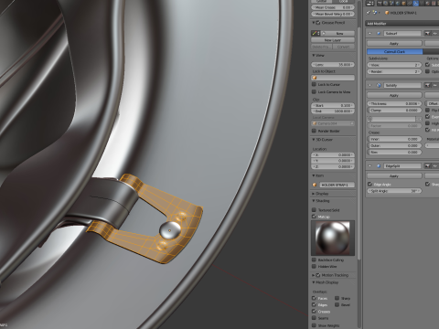Collapse the Subsurf modifier panel
Viewport: 439px width, 329px height.
click(369, 33)
